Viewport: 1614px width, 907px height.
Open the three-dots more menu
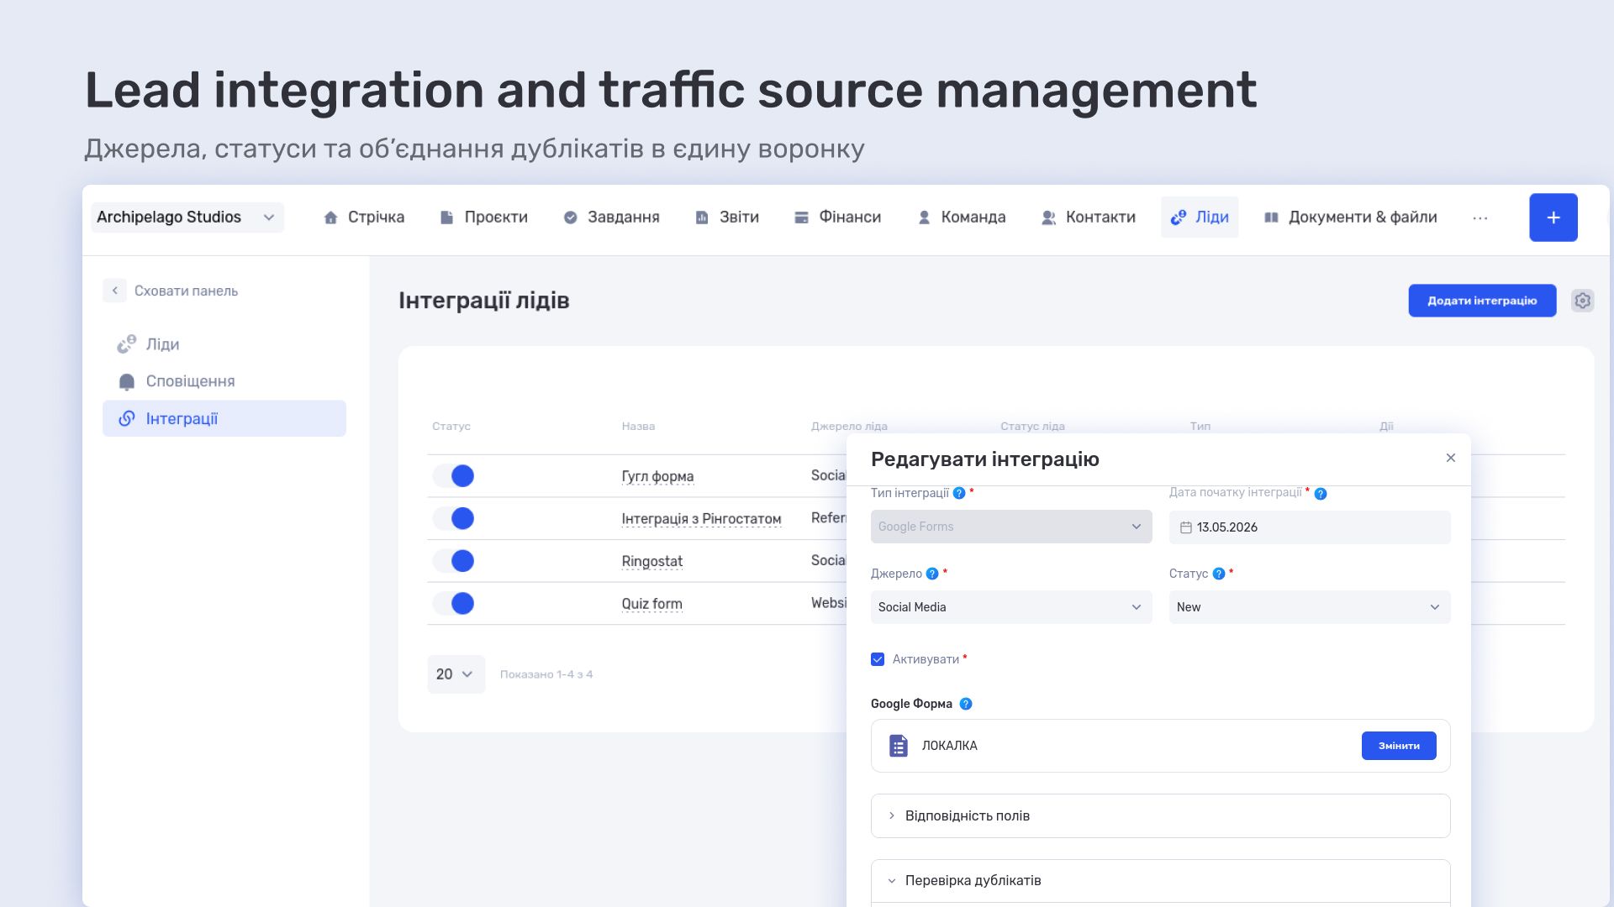pos(1480,218)
